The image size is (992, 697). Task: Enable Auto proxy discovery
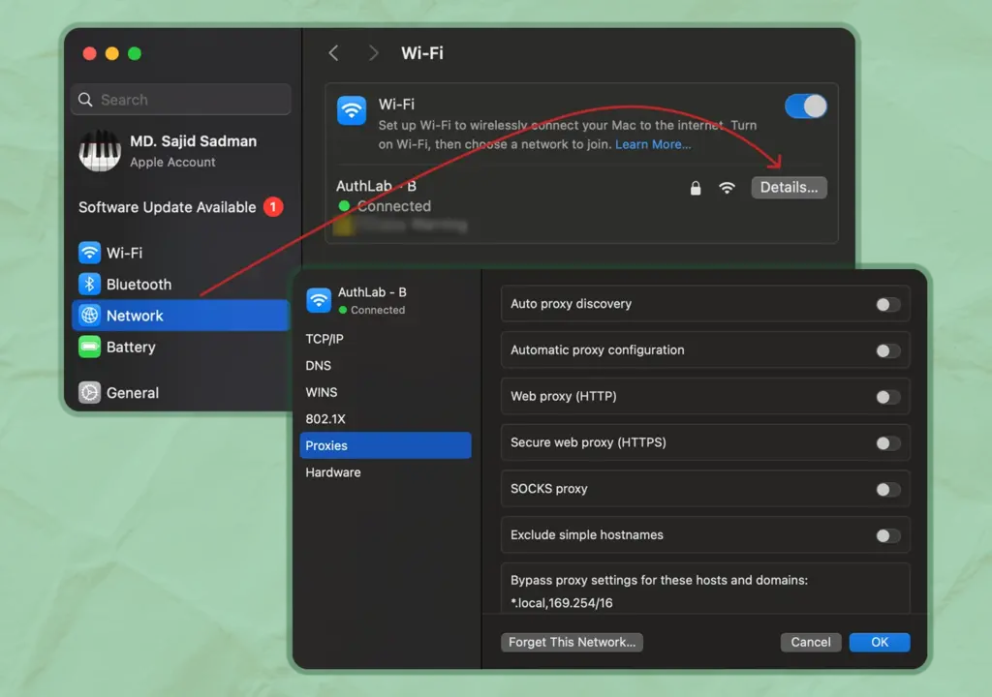point(888,305)
